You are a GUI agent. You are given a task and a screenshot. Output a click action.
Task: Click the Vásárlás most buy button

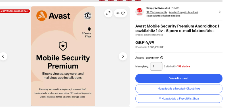pyautogui.click(x=179, y=78)
